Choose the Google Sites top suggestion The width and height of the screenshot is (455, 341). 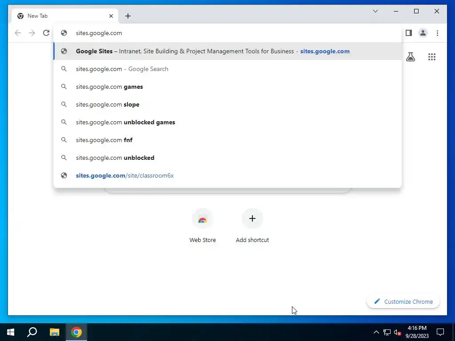tap(227, 52)
